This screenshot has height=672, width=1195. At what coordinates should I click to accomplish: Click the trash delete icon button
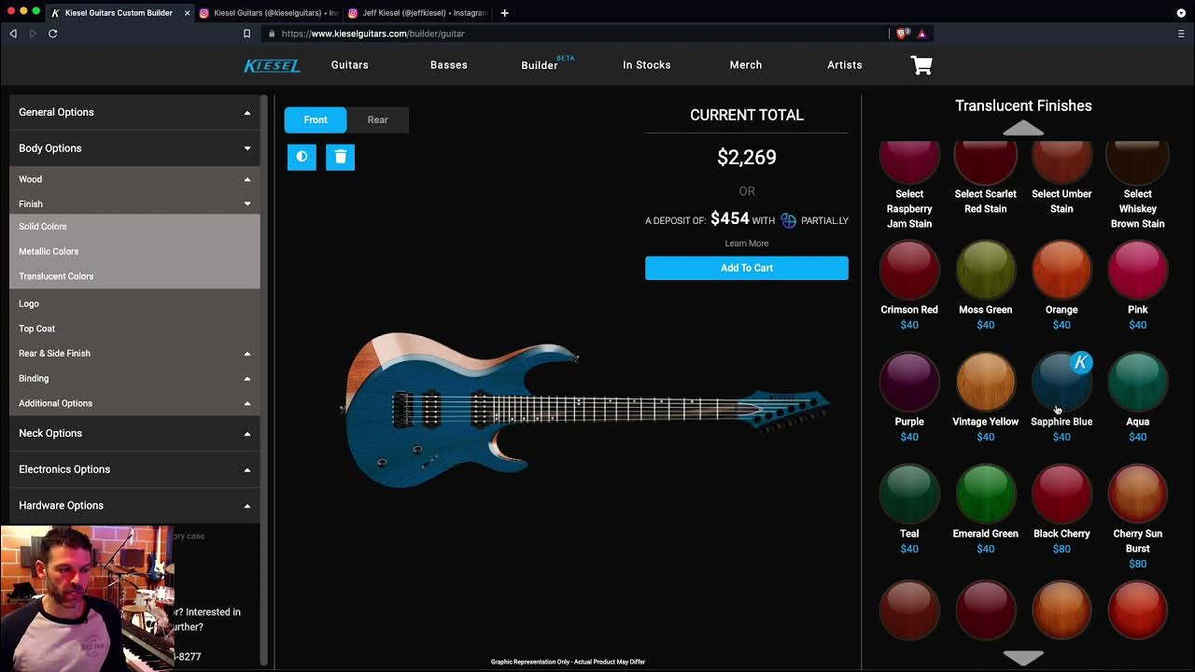(x=341, y=157)
